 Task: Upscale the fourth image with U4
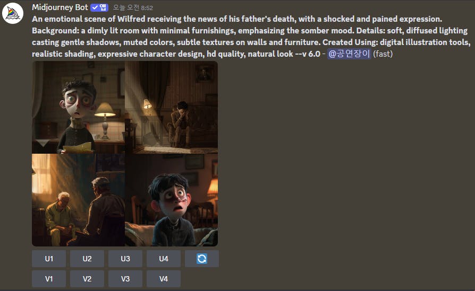coord(164,259)
